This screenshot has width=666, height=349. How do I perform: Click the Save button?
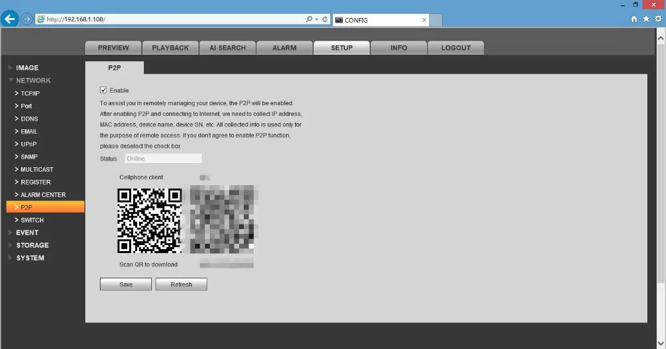pyautogui.click(x=126, y=284)
